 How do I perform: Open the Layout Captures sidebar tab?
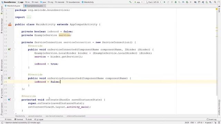click(2, 109)
